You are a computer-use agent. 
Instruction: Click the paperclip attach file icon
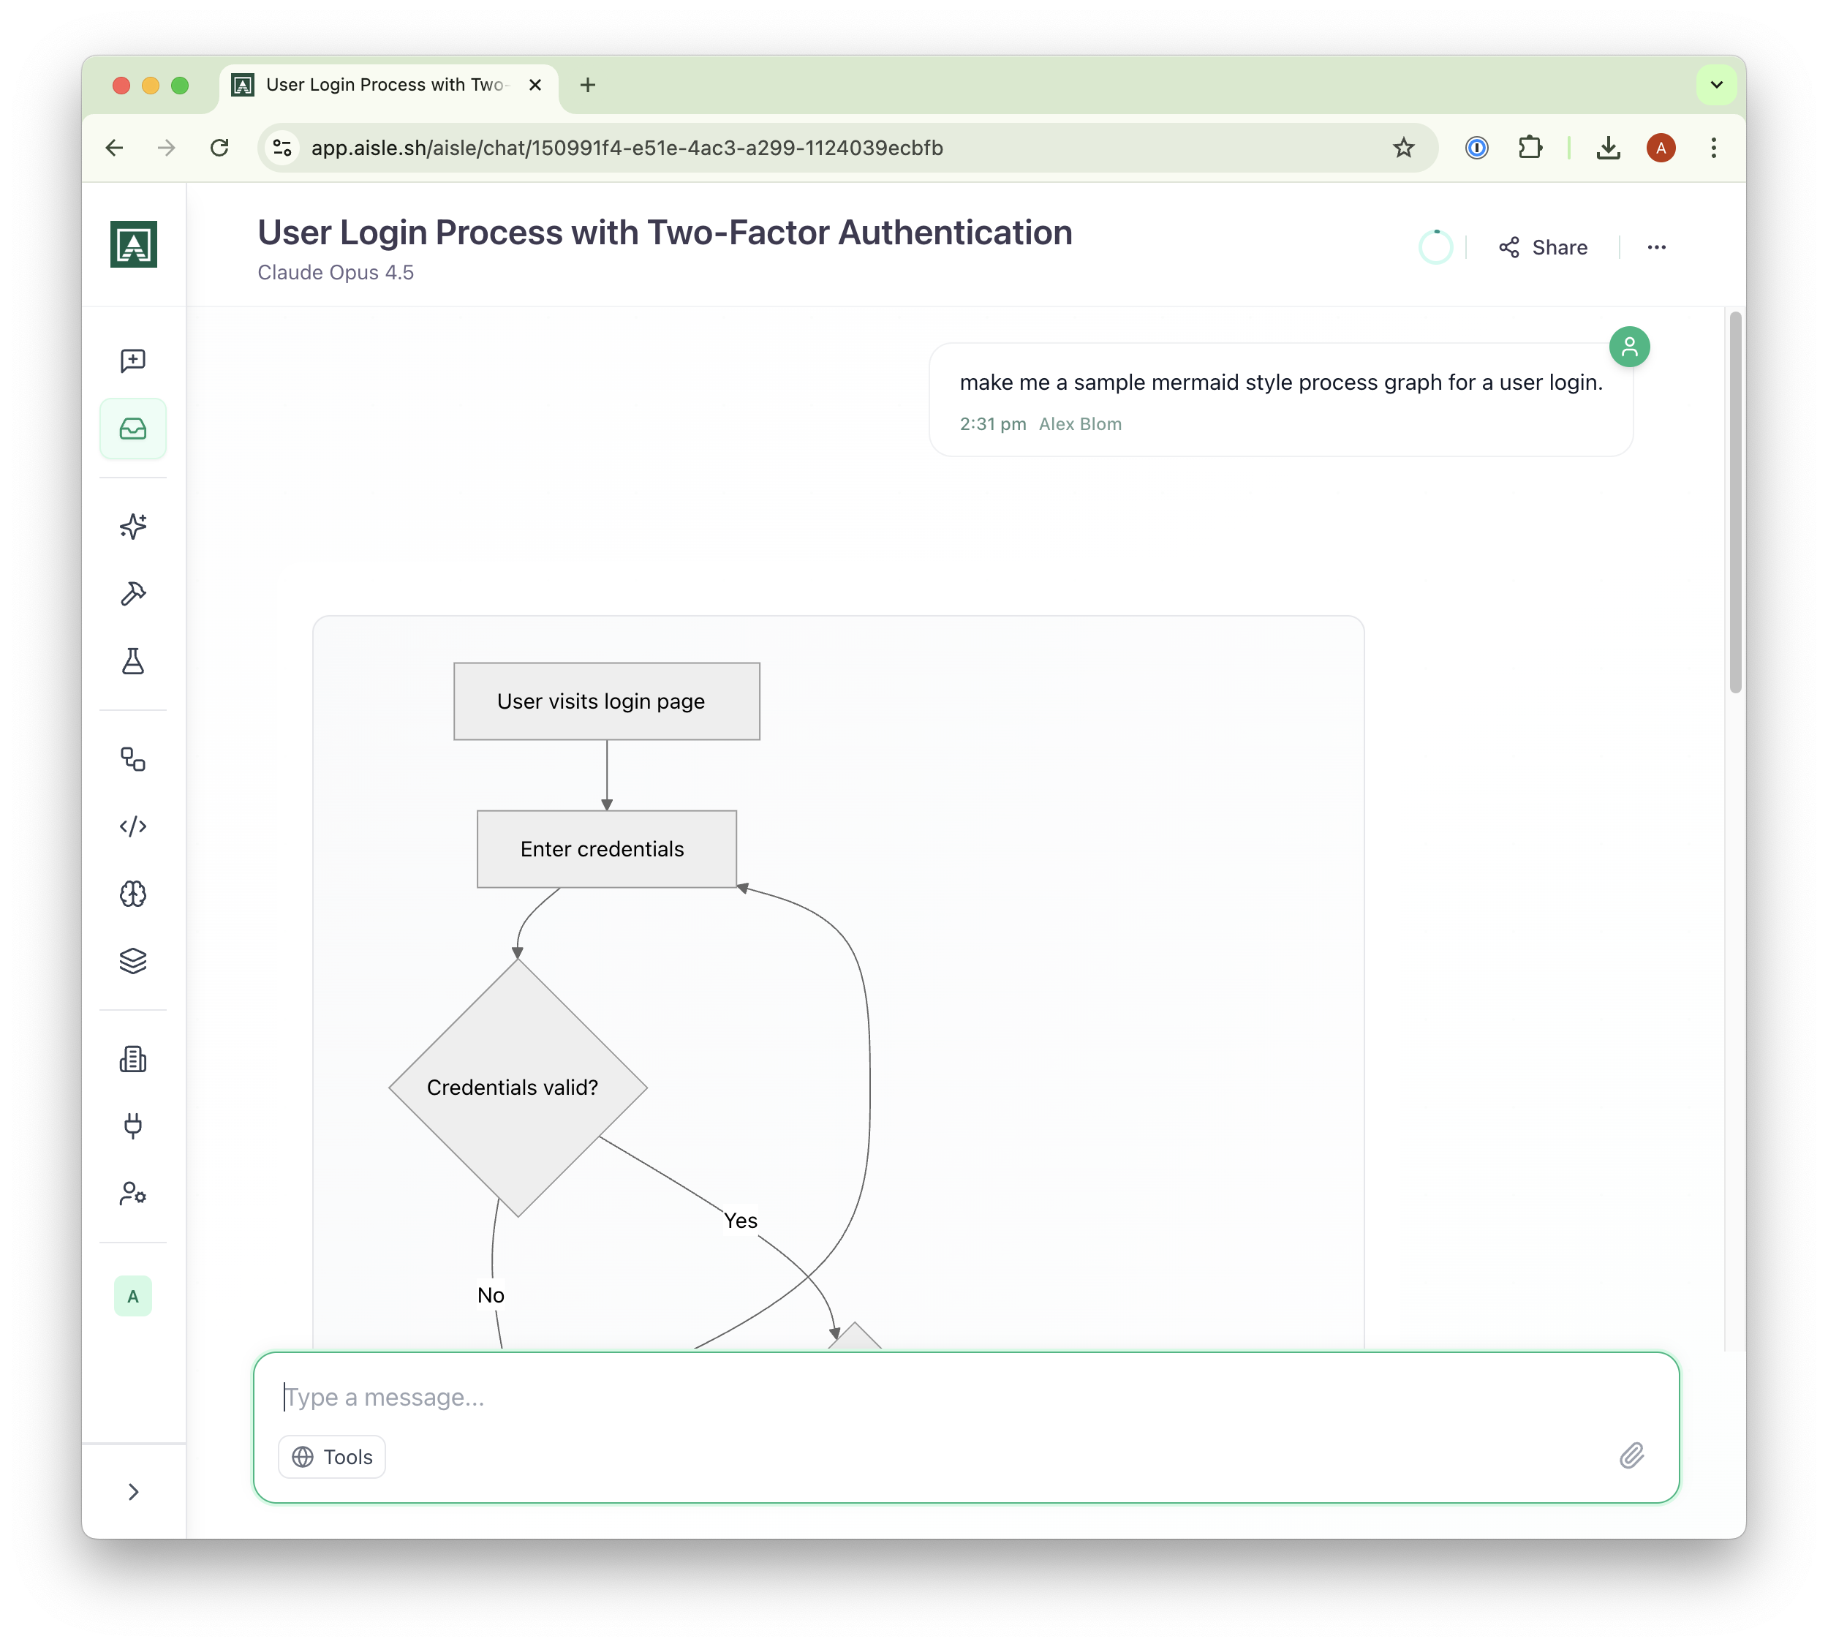click(x=1631, y=1456)
